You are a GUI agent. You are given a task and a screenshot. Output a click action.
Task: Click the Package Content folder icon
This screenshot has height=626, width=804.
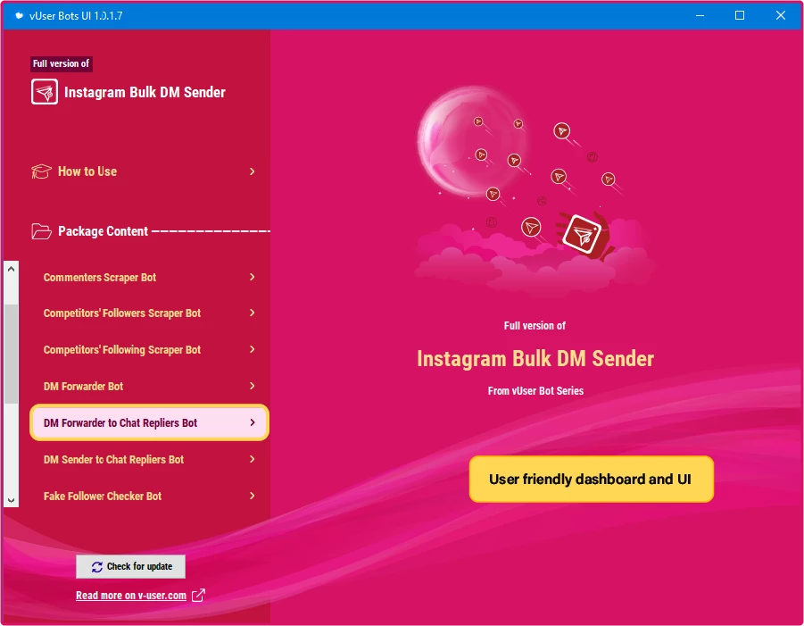click(x=41, y=231)
